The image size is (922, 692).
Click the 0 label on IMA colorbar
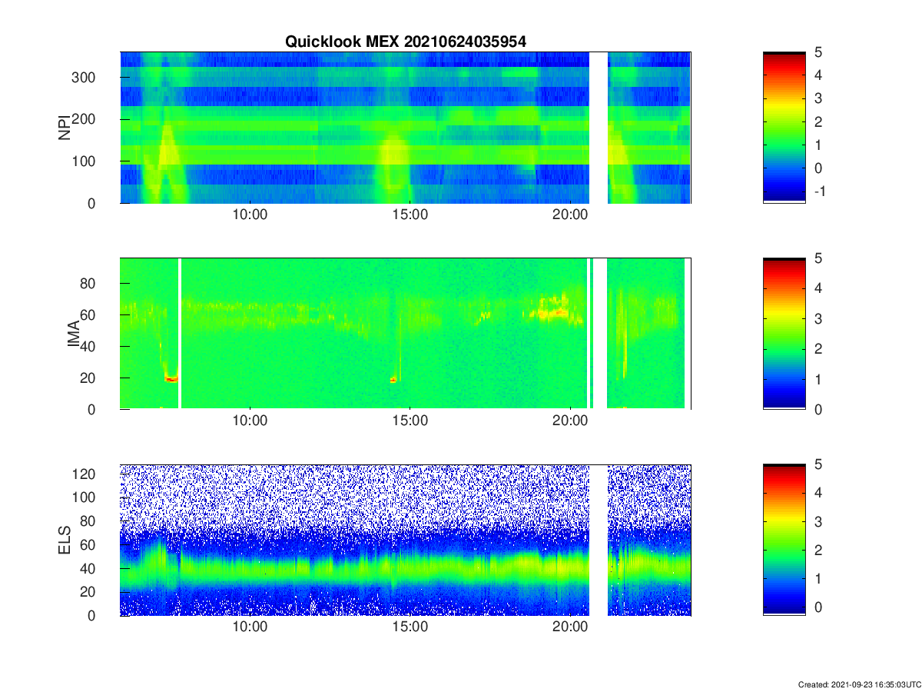pos(819,409)
